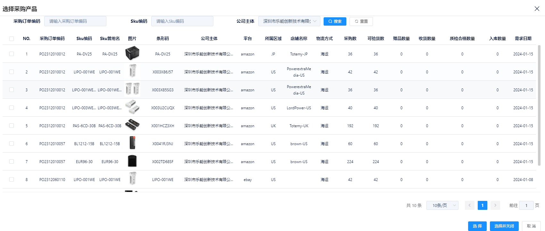Toggle the select-all checkbox in table header
This screenshot has height=231, width=545.
coord(12,39)
